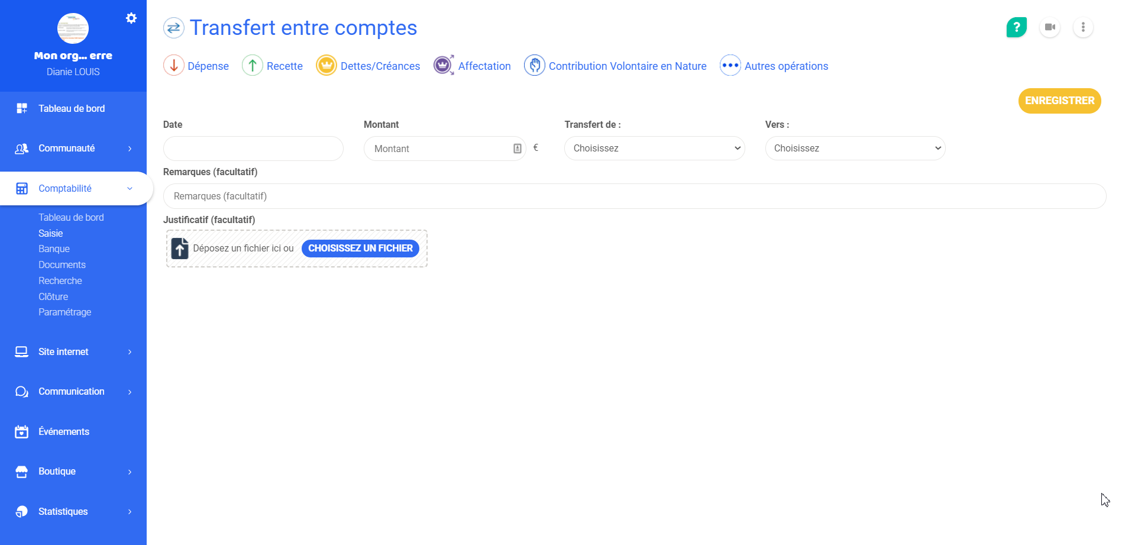Click the video camera tutorial icon
1122x545 pixels.
[1050, 27]
